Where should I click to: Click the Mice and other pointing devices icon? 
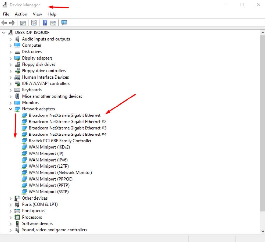pos(17,96)
